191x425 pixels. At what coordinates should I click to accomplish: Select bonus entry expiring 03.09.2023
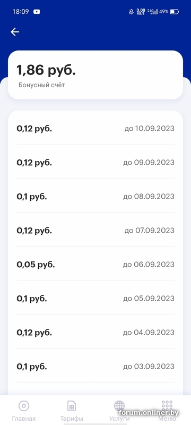[x=95, y=367]
